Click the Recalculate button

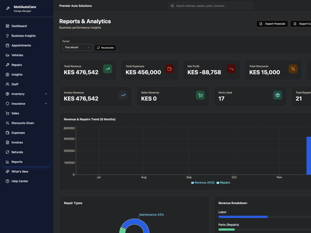coord(105,48)
